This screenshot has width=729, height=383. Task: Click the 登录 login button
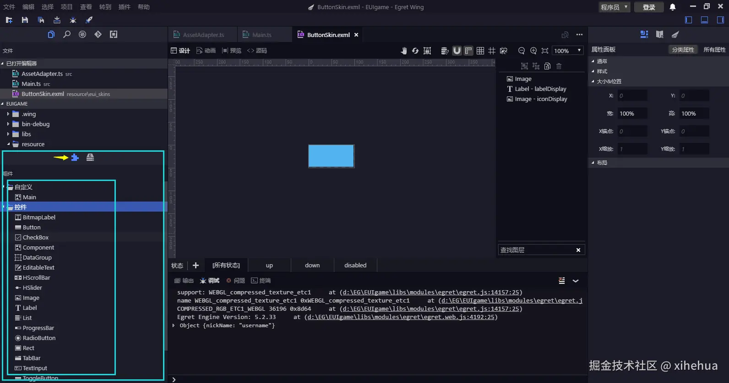pyautogui.click(x=649, y=7)
